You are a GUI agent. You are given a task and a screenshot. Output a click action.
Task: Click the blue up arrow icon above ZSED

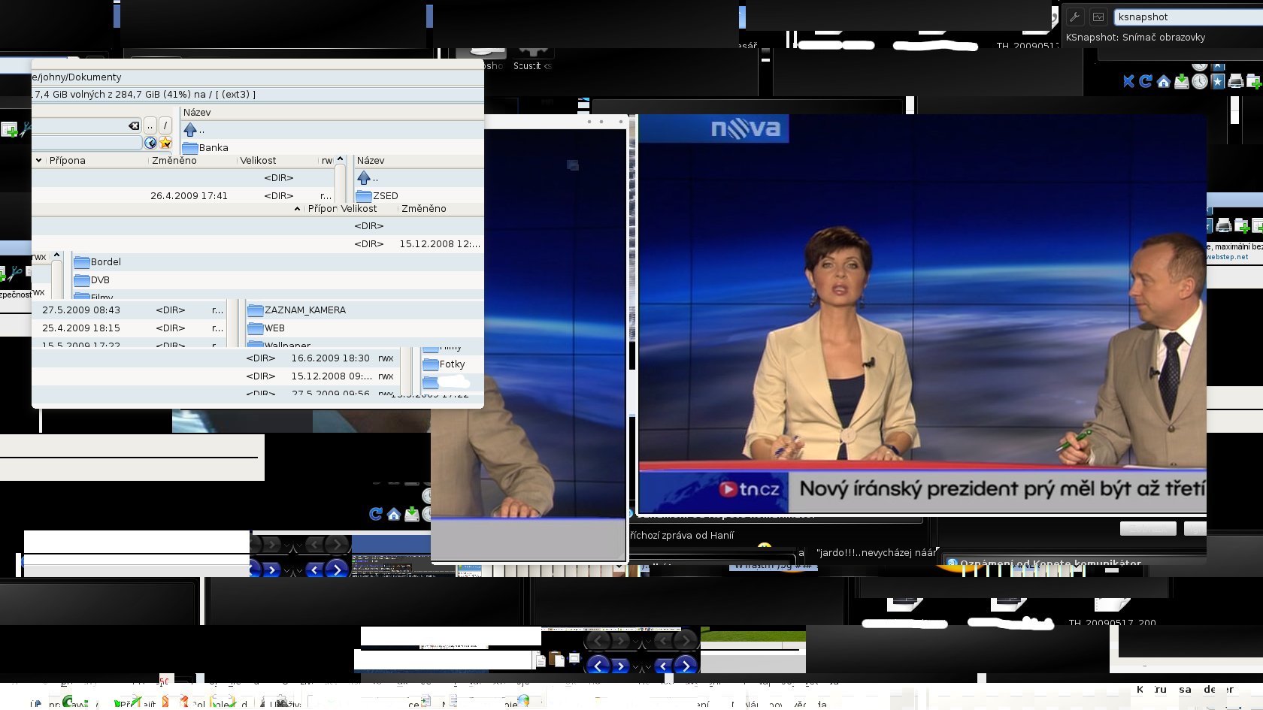coord(364,178)
